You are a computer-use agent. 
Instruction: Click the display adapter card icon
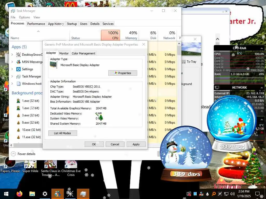coord(54,65)
